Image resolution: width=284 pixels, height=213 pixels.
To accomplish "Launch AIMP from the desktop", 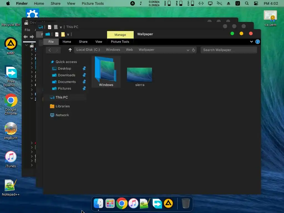I will click(x=11, y=46).
